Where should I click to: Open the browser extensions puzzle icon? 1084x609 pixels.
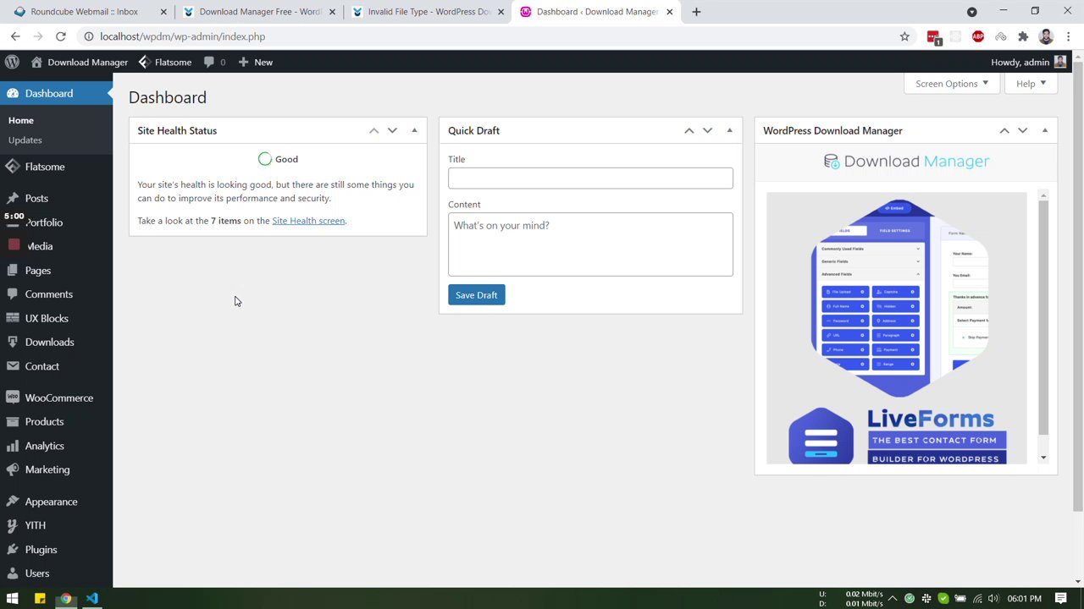click(1023, 36)
